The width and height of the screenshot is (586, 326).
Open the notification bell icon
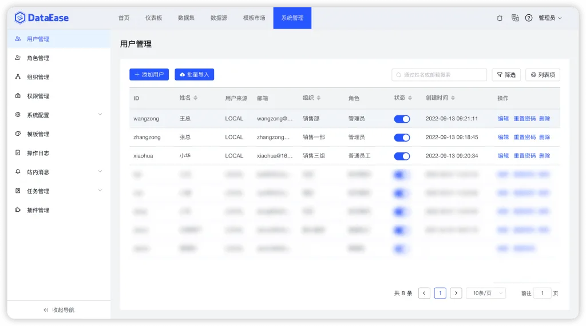(x=500, y=18)
